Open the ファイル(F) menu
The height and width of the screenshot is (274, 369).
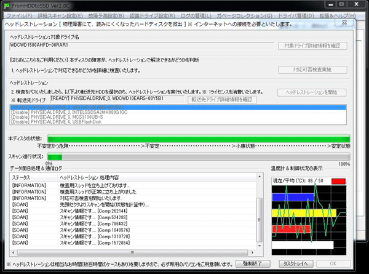point(19,16)
